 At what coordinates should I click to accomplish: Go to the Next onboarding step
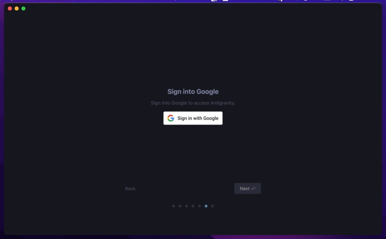click(247, 188)
